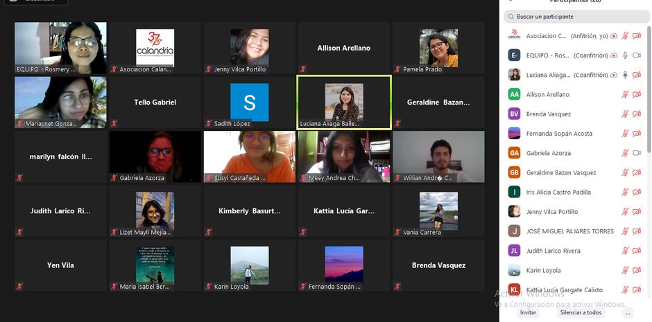This screenshot has height=322, width=652.
Task: Click GB avatar of Geraldine Bazan Vasquez
Action: [x=515, y=172]
